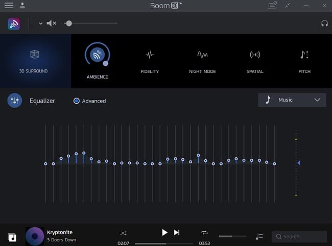Image resolution: width=332 pixels, height=246 pixels.
Task: Toggle the Ambience effect
Action: point(97,55)
